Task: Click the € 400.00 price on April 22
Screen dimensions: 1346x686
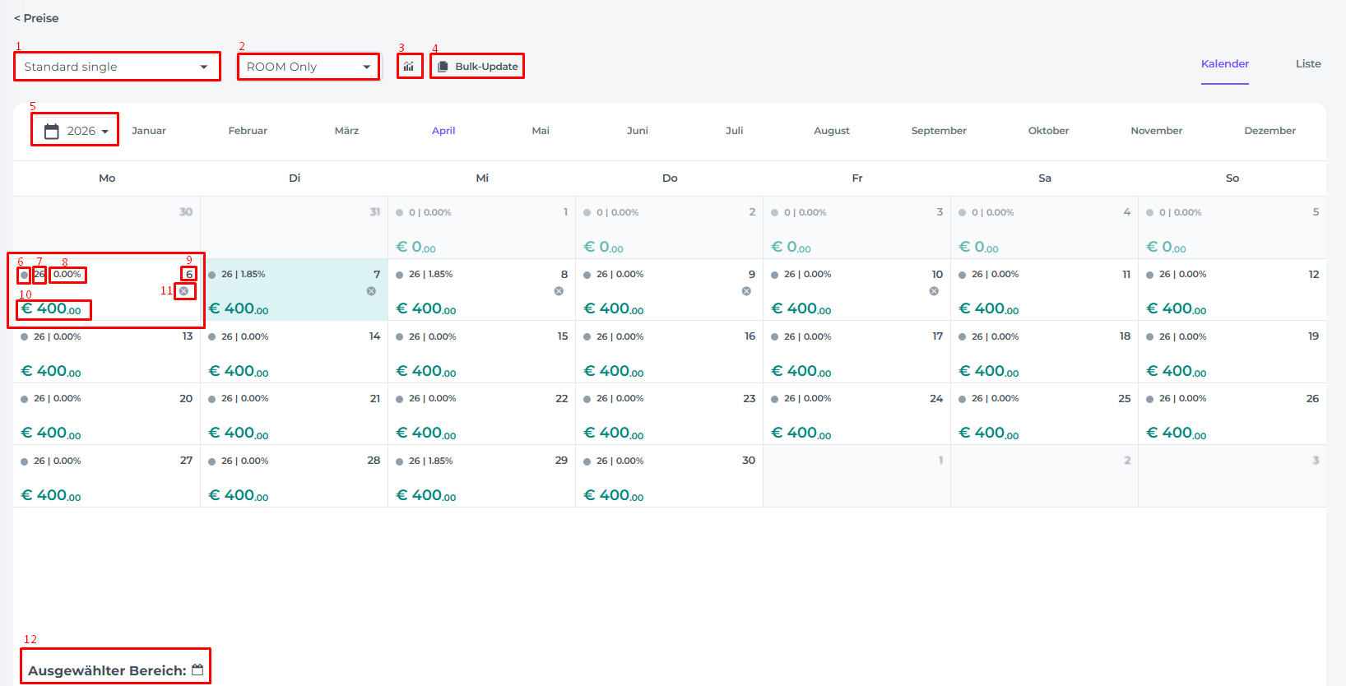Action: coord(426,433)
